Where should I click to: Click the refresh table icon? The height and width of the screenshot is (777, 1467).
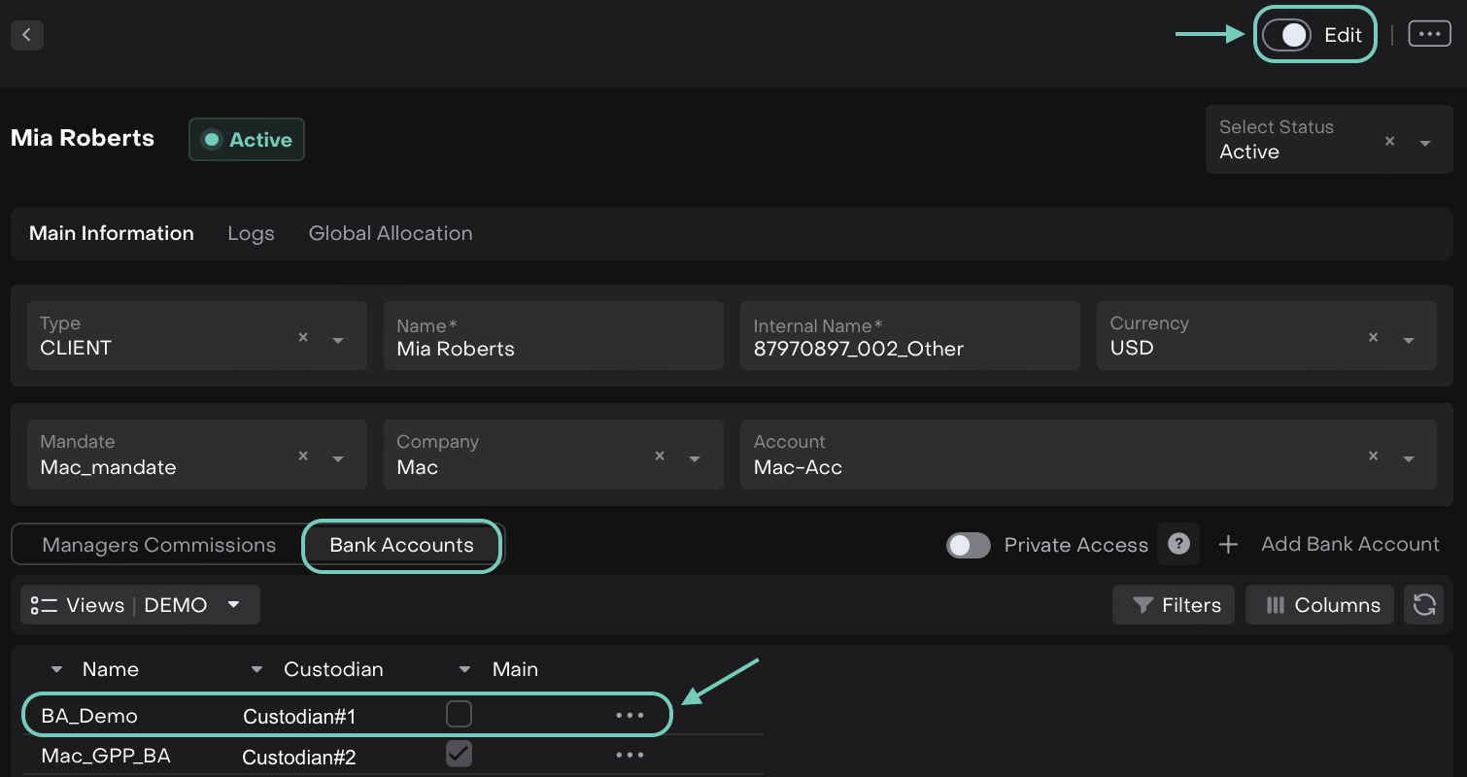point(1424,605)
